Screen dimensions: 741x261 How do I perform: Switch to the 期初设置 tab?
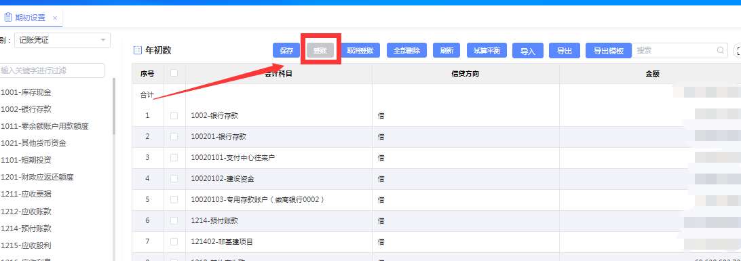click(x=31, y=18)
